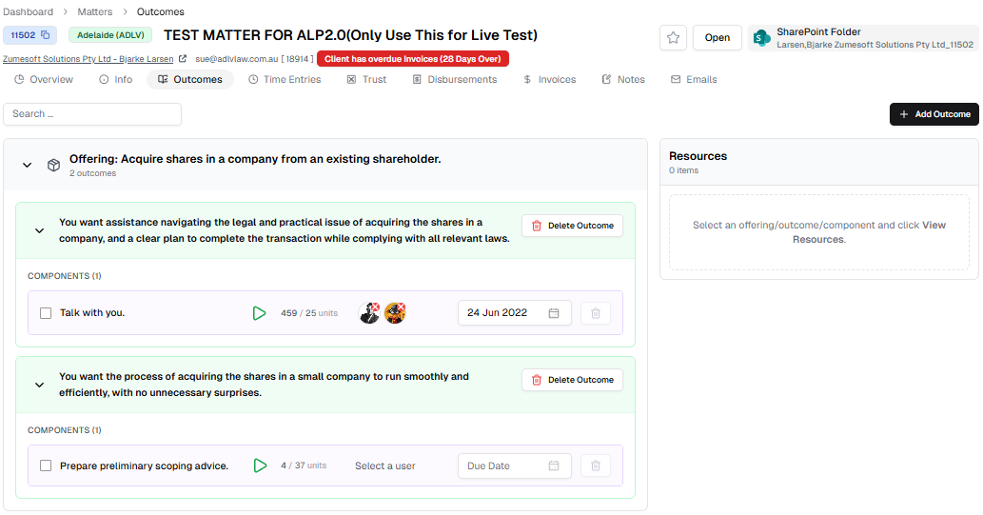983x515 pixels.
Task: Tick Prepare preliminary scoping advice checkbox
Action: click(46, 465)
